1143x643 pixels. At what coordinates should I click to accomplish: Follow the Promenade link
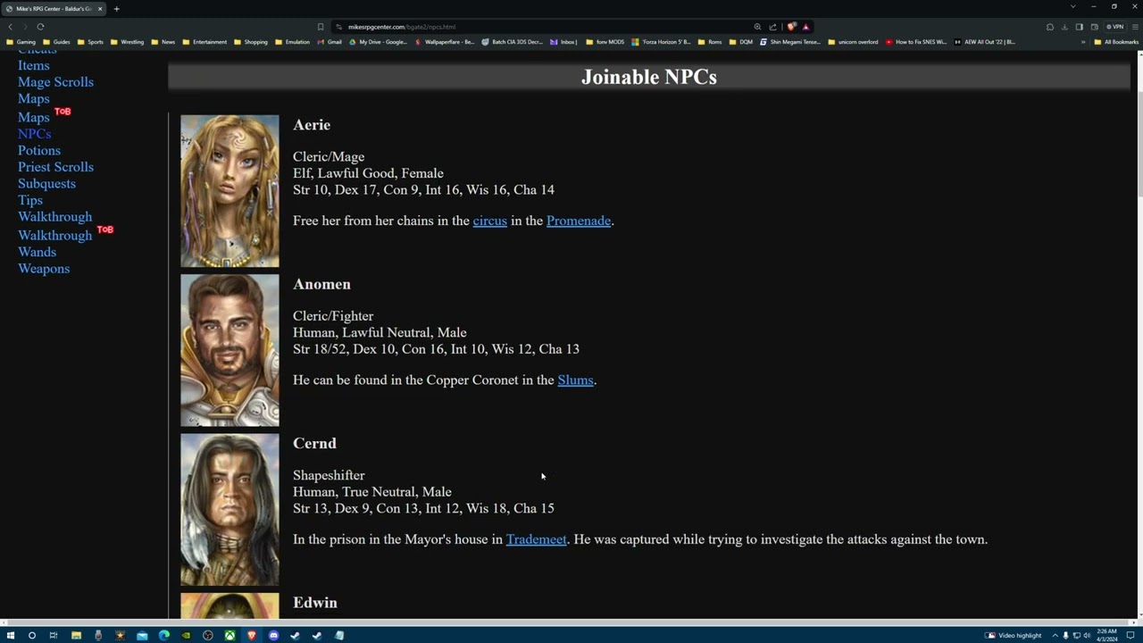(579, 221)
